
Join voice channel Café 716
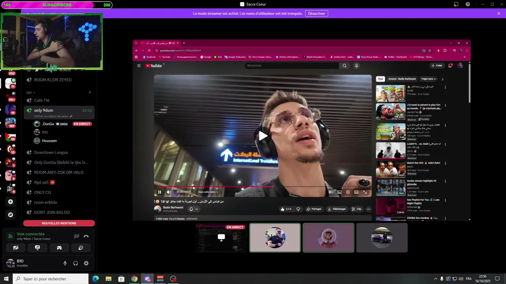coord(59,100)
